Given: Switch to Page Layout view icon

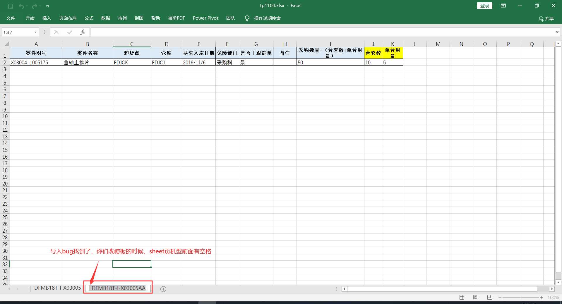Looking at the screenshot, I should click(476, 297).
